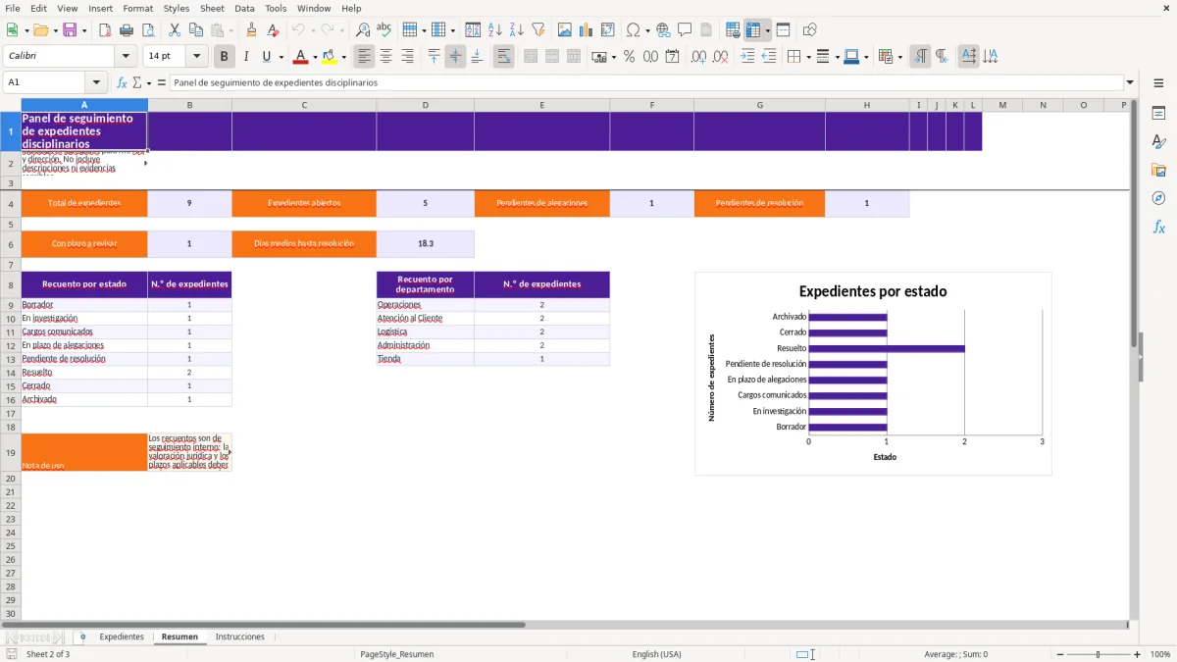1177x662 pixels.
Task: Adjust the zoom slider
Action: [x=1098, y=654]
